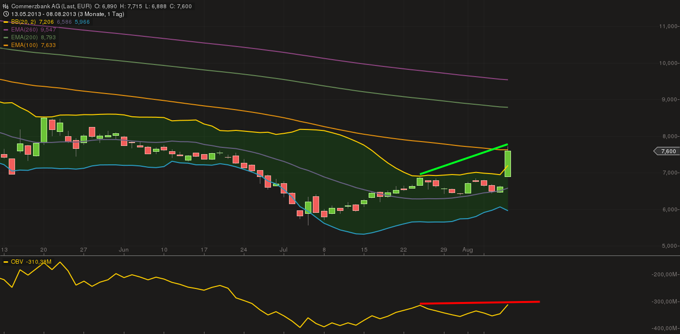Click the orange color swatch before EMA(100)
Screen dimensions: 680x334
[6, 45]
